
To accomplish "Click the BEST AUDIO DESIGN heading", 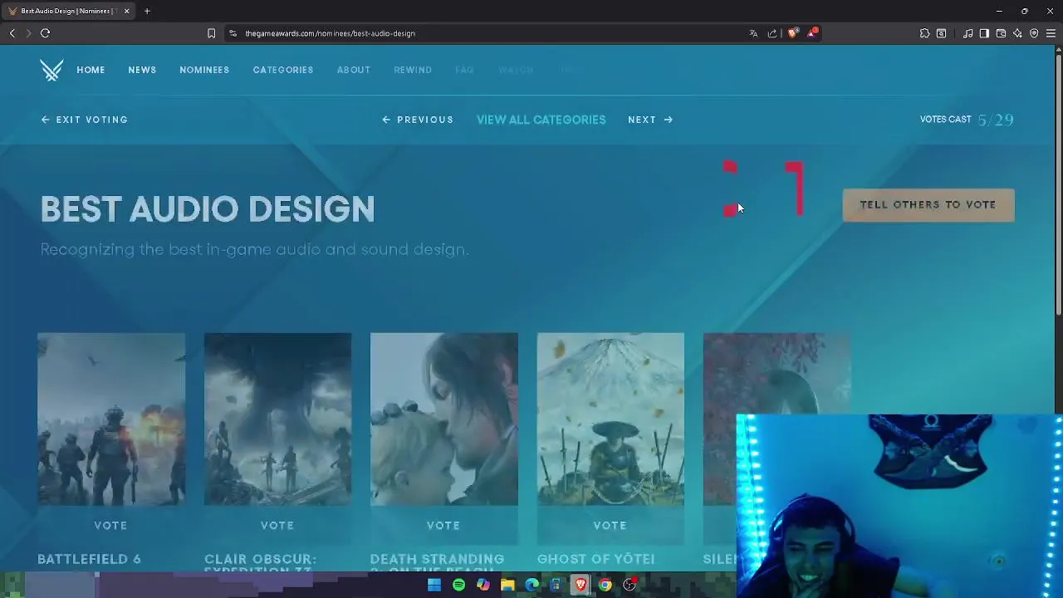I will (x=208, y=209).
